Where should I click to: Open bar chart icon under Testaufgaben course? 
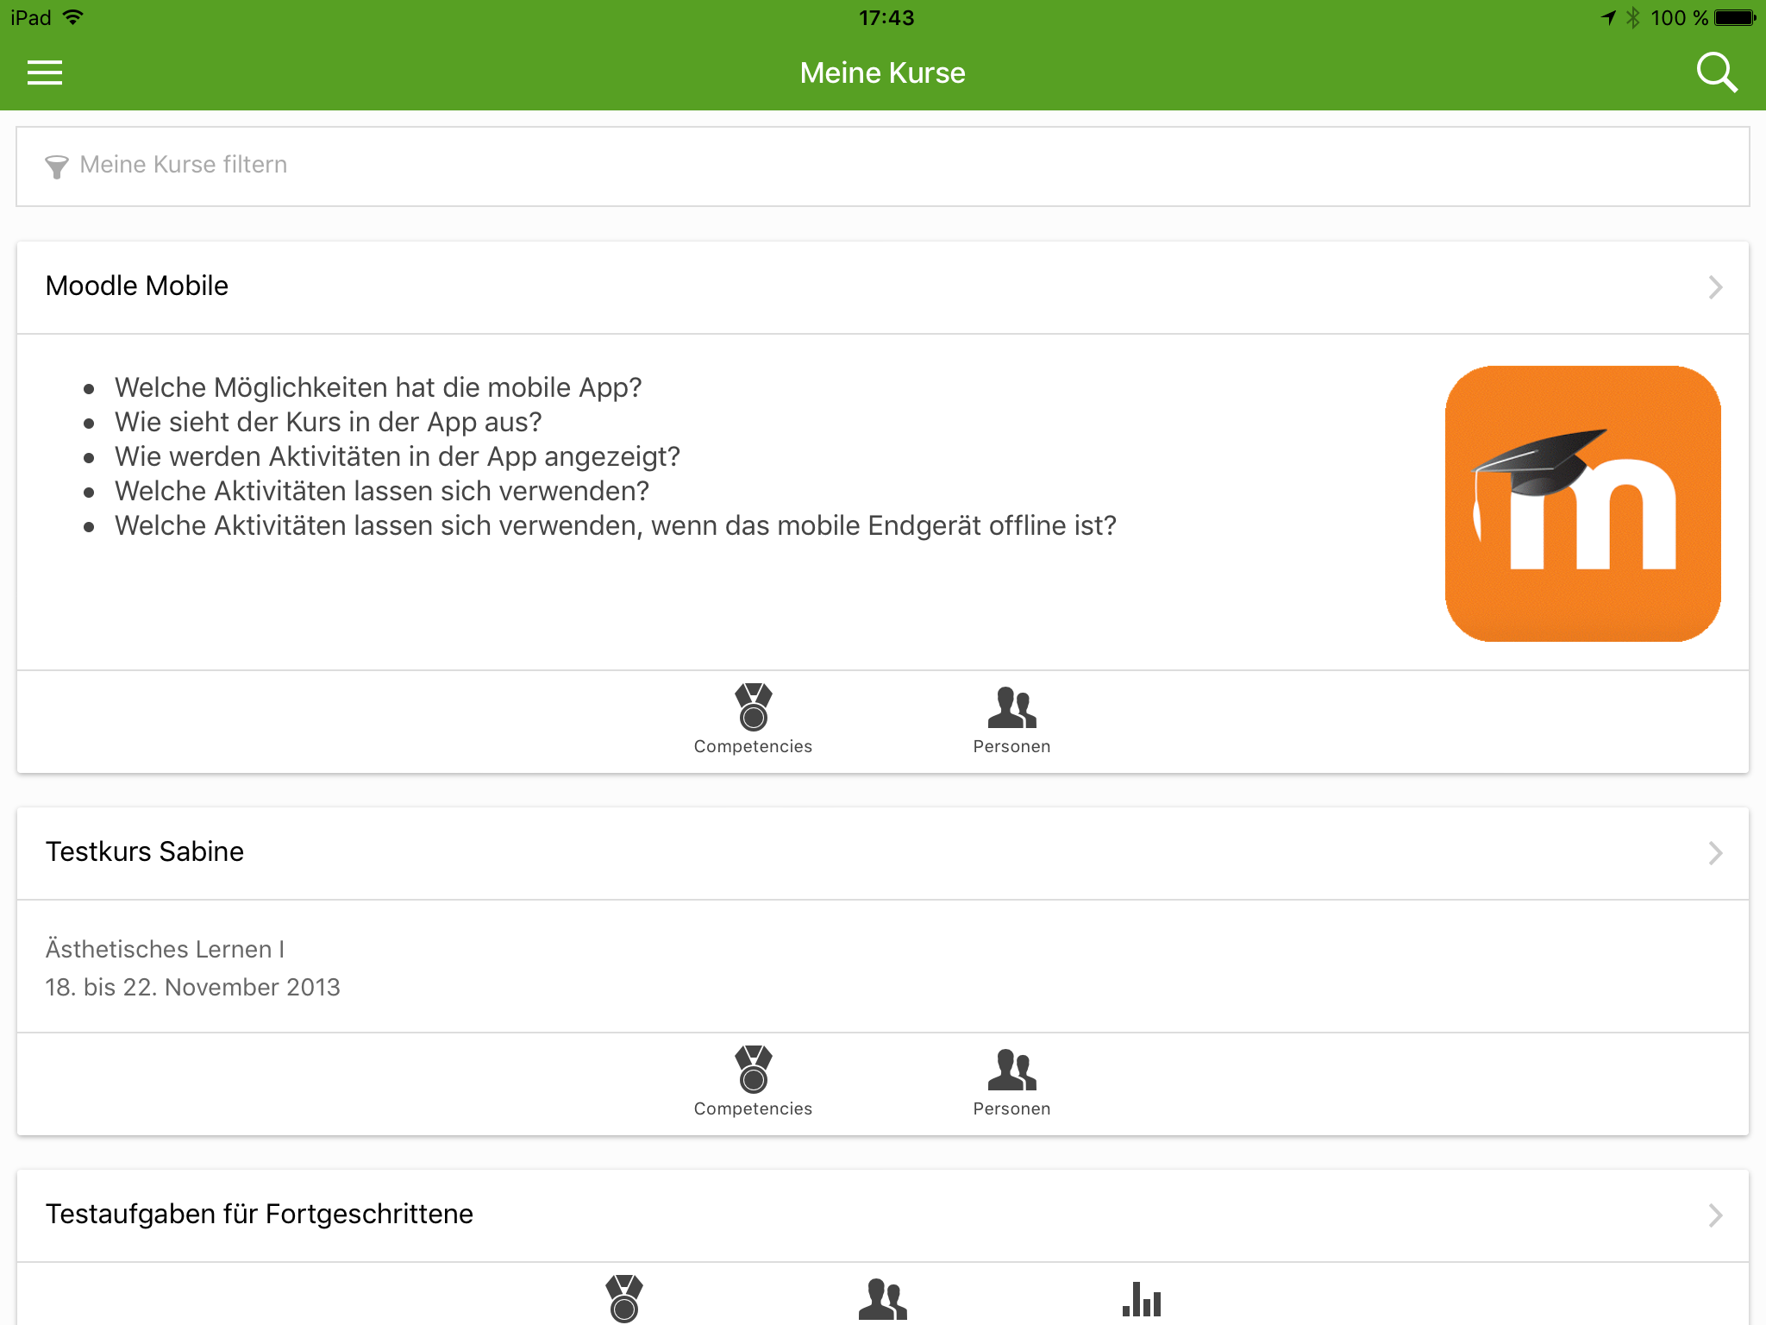pyautogui.click(x=1142, y=1299)
